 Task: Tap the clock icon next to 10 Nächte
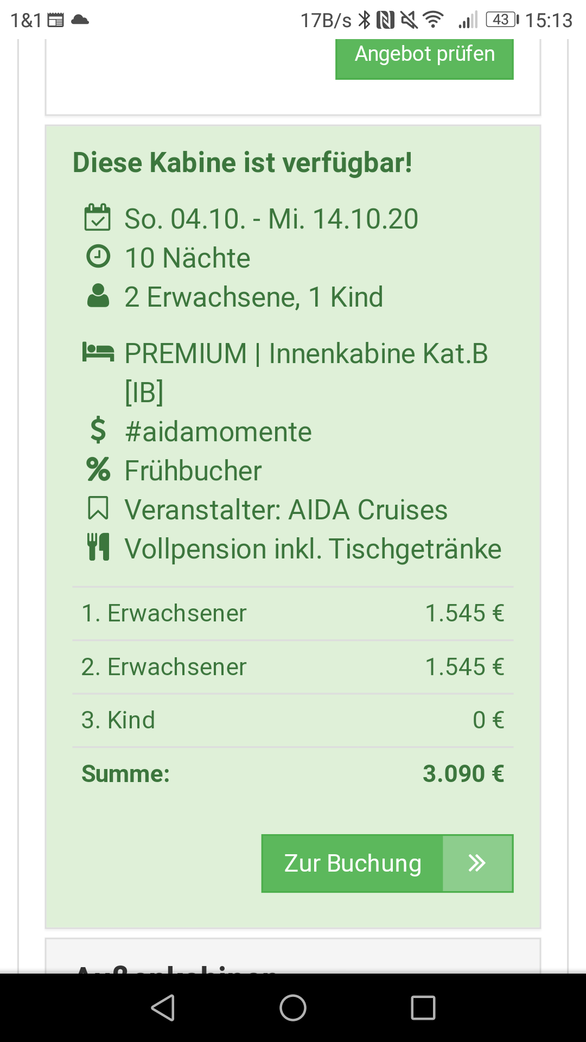98,257
